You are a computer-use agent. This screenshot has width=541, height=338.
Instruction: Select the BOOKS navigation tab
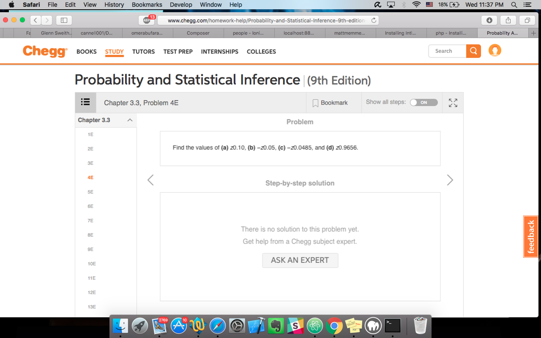(x=86, y=52)
